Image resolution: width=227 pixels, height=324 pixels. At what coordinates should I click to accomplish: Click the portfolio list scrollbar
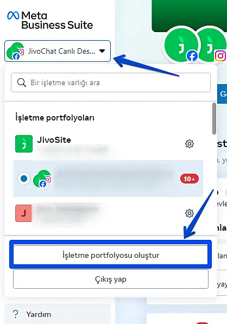(x=214, y=119)
